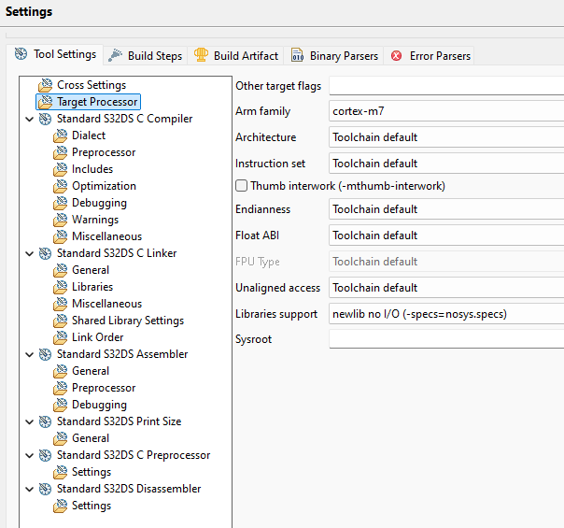Click the Tool Settings tab icon
The image size is (564, 528).
[x=21, y=54]
